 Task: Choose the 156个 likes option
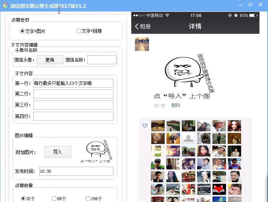pyautogui.click(x=88, y=198)
